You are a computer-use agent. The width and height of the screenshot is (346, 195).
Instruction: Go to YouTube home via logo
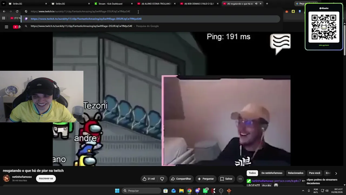17,27
